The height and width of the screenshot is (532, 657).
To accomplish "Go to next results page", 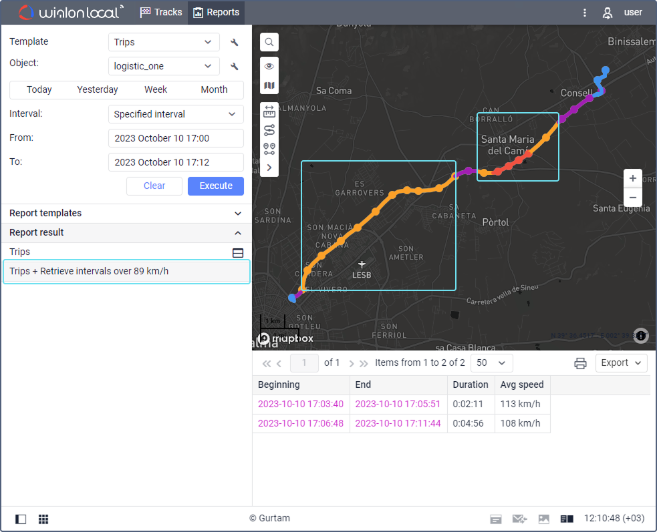I will 351,363.
